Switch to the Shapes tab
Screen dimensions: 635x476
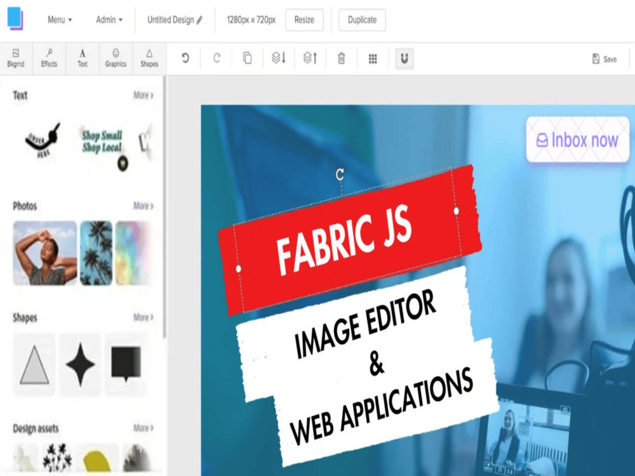pyautogui.click(x=149, y=58)
